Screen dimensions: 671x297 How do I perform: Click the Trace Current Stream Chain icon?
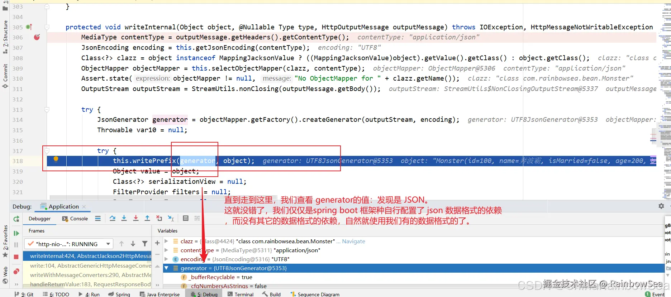[x=197, y=218]
